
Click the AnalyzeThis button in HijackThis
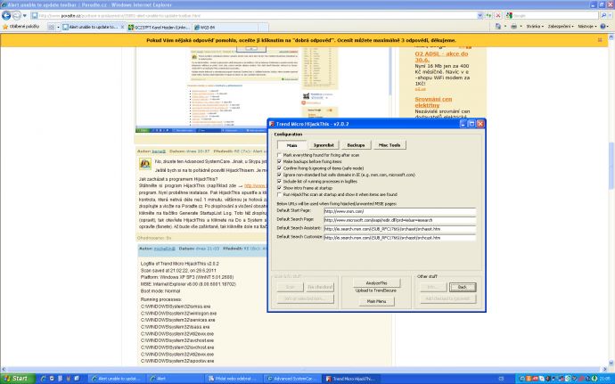coord(376,282)
